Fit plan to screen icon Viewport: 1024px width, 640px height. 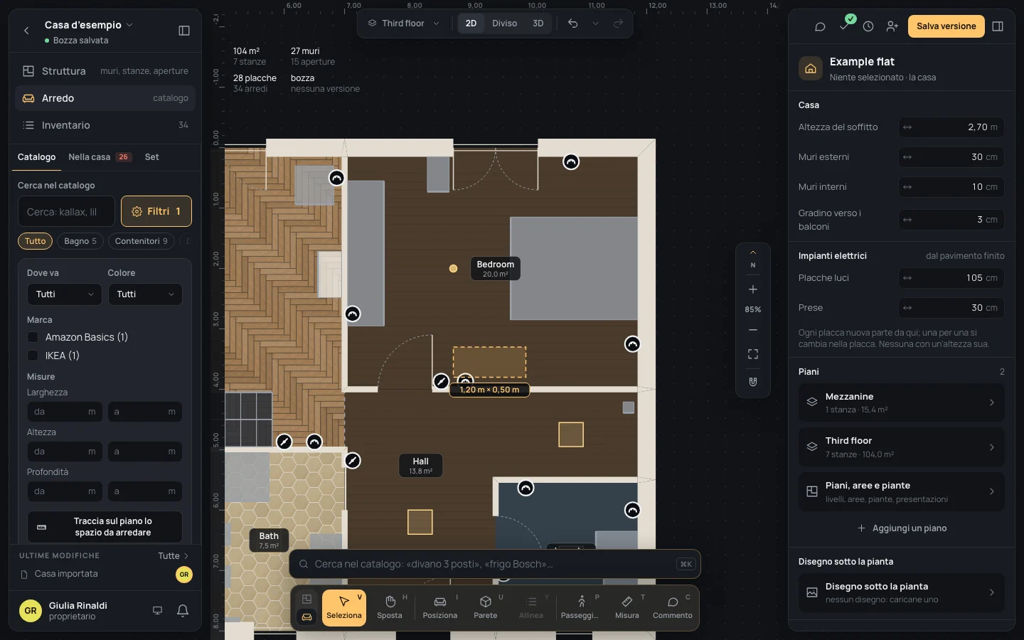(753, 354)
